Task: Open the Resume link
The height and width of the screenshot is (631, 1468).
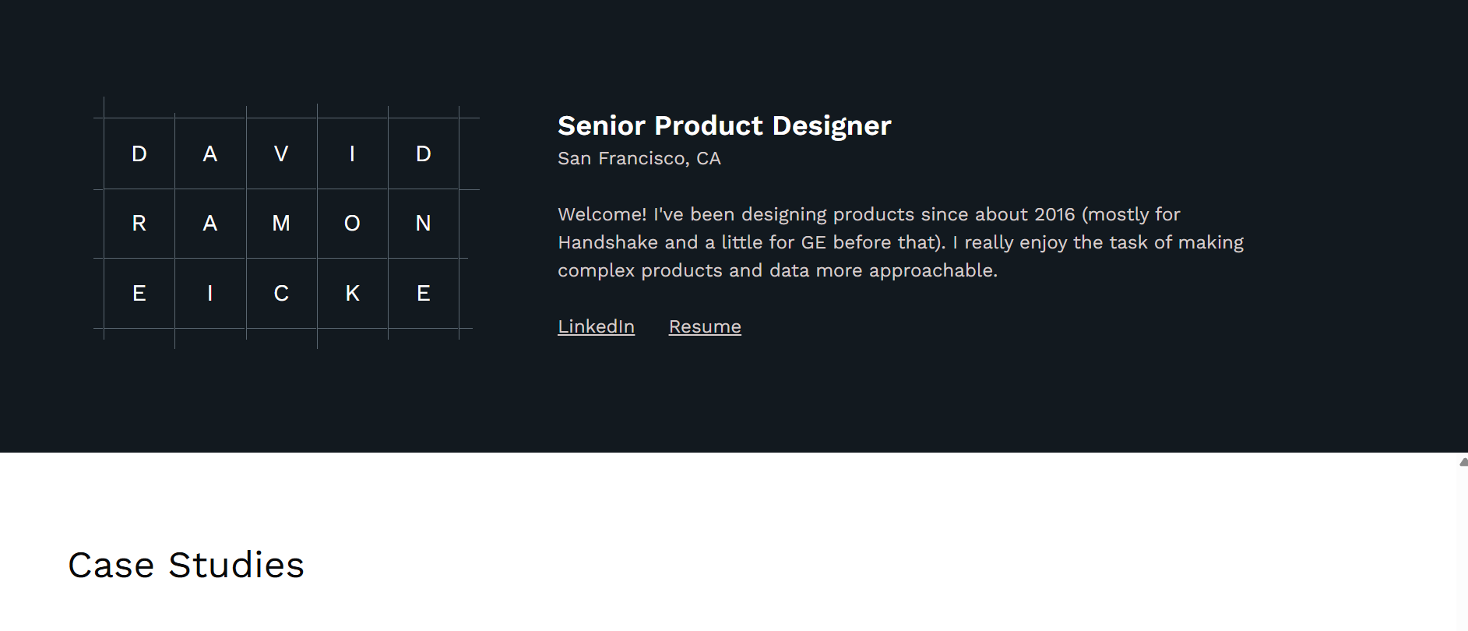Action: pyautogui.click(x=705, y=326)
